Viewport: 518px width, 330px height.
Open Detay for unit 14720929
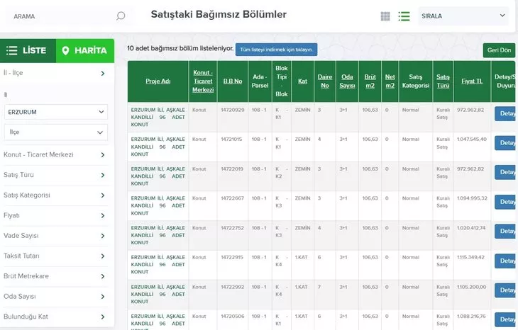tap(507, 114)
